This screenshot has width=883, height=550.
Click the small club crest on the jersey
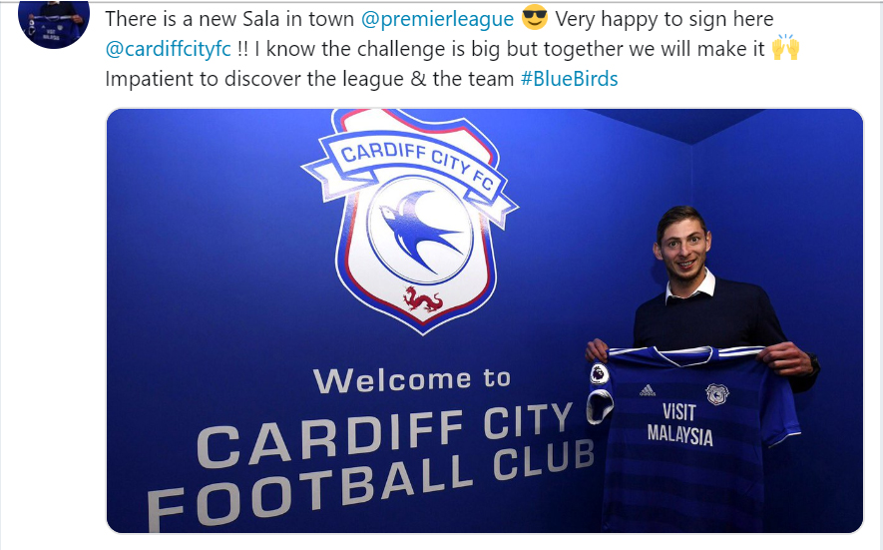[x=716, y=394]
